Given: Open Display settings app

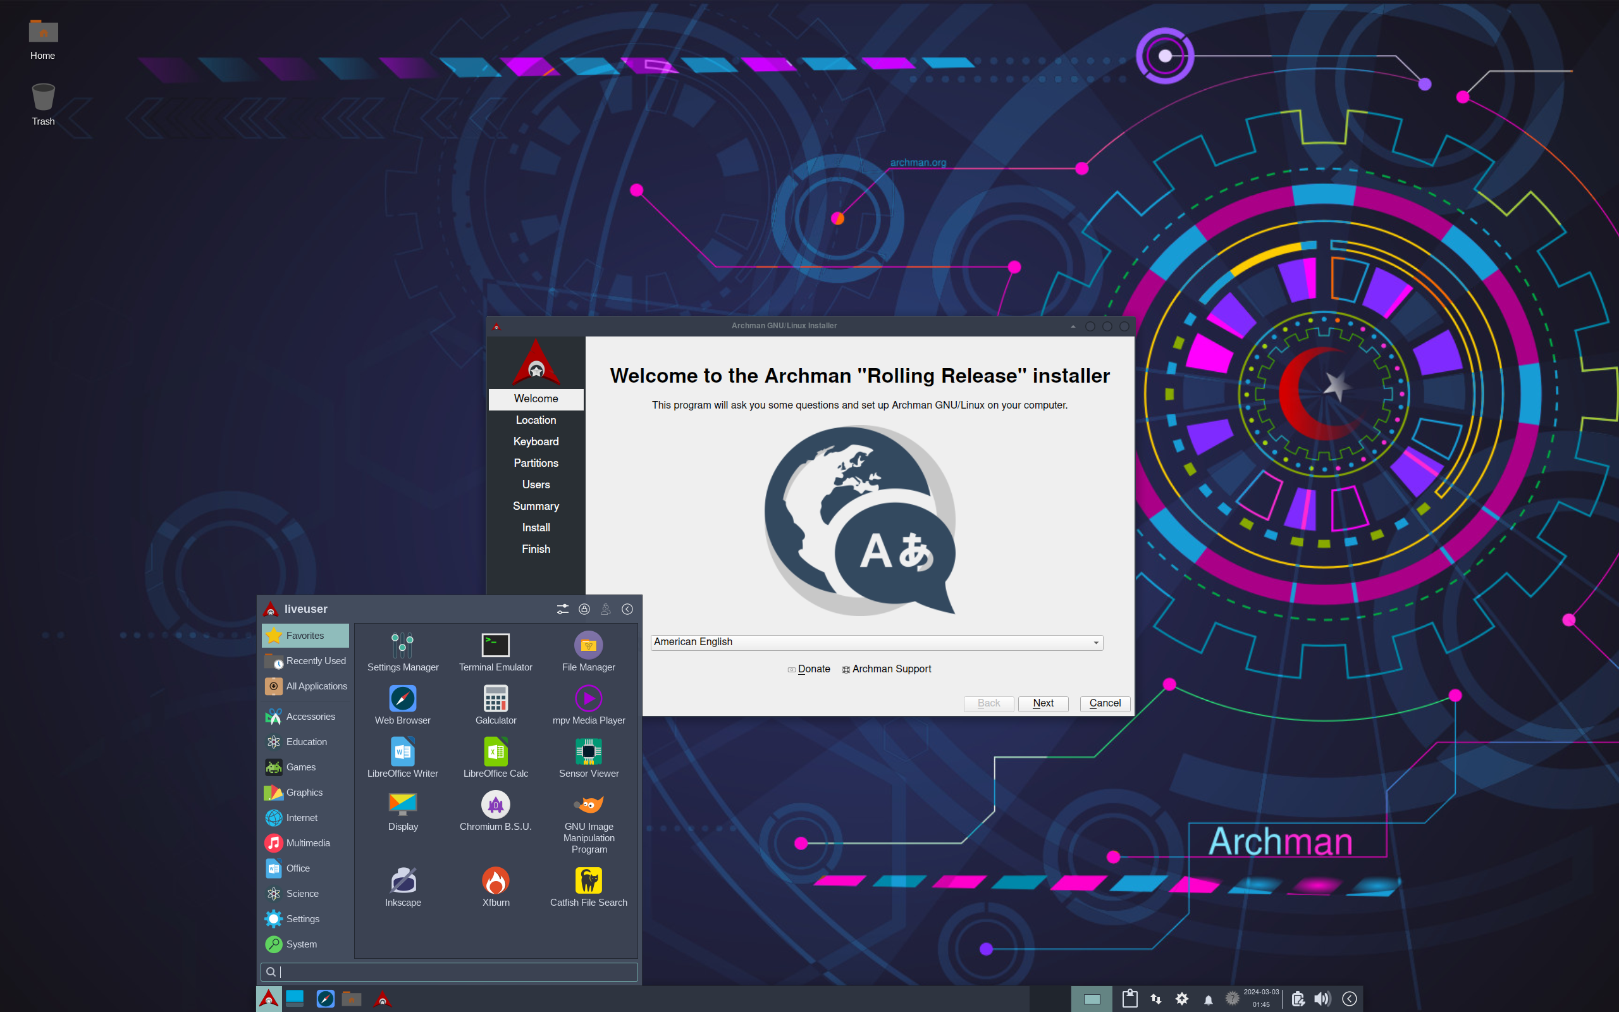Looking at the screenshot, I should 403,811.
